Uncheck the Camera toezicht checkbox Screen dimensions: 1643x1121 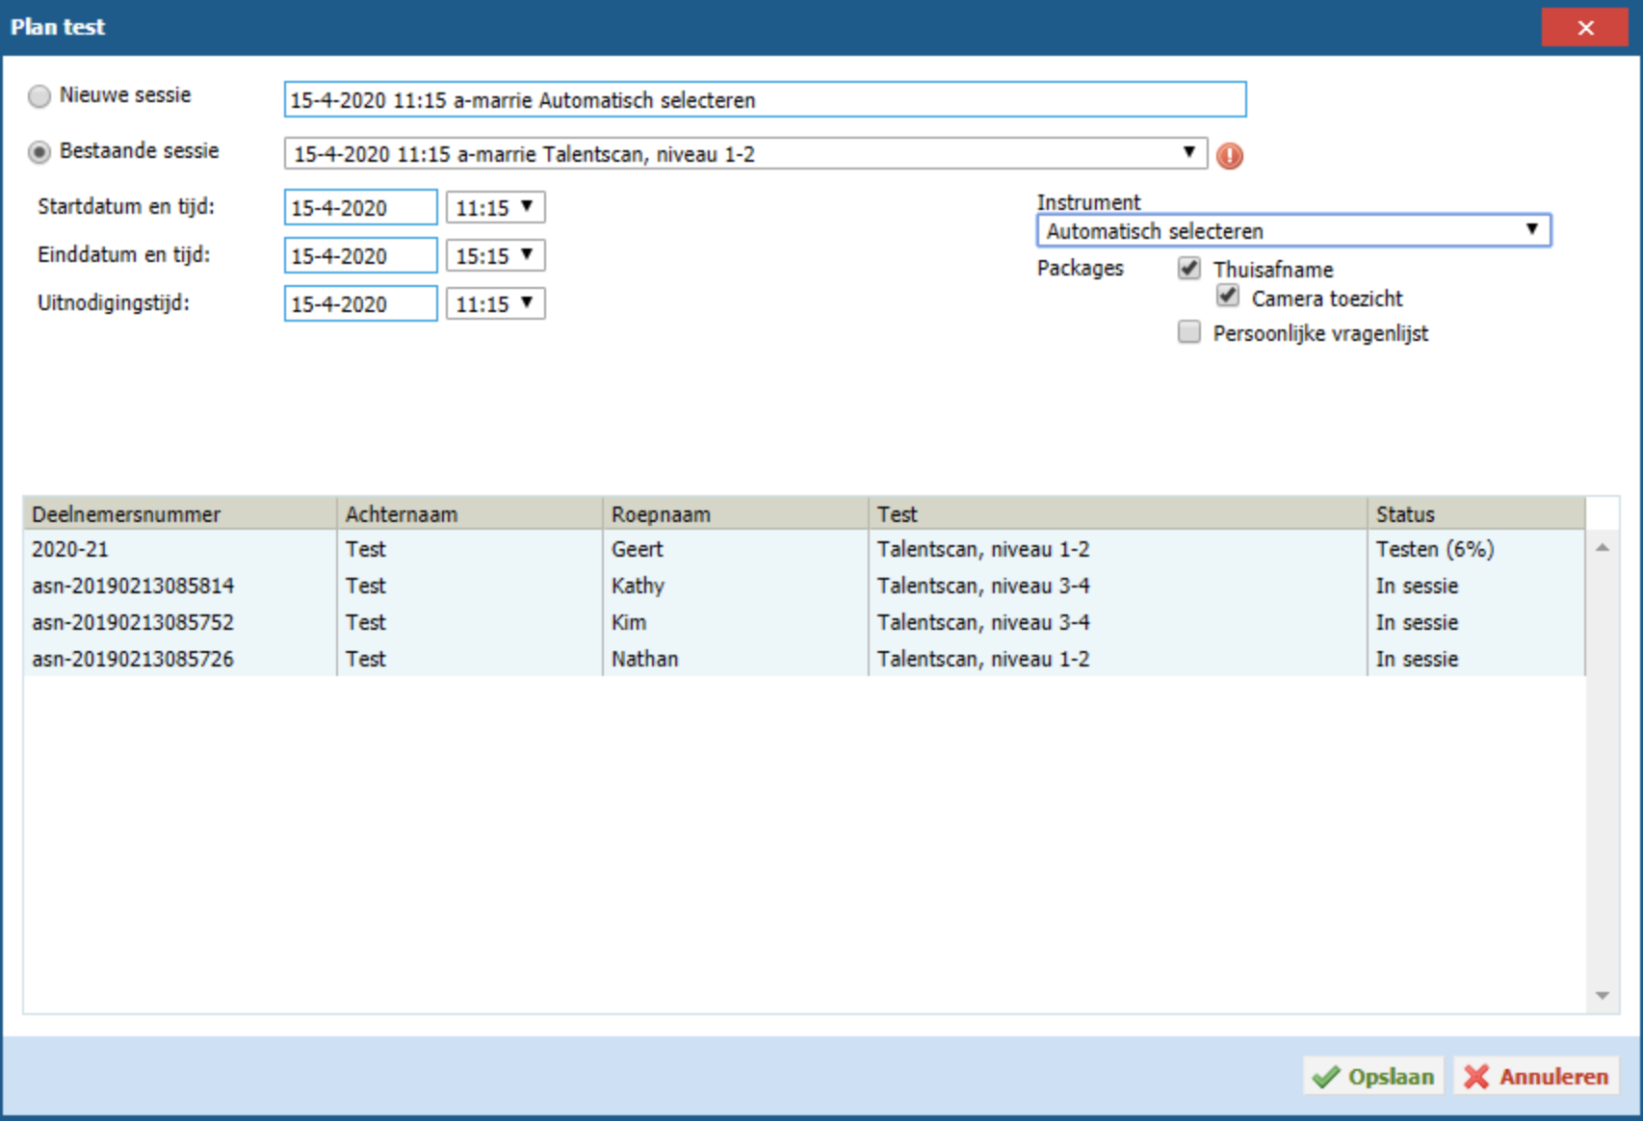pyautogui.click(x=1228, y=297)
